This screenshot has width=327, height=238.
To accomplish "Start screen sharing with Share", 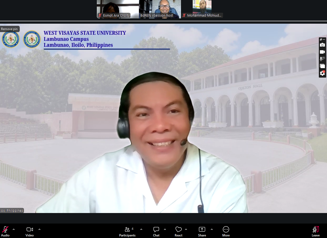I will click(202, 231).
